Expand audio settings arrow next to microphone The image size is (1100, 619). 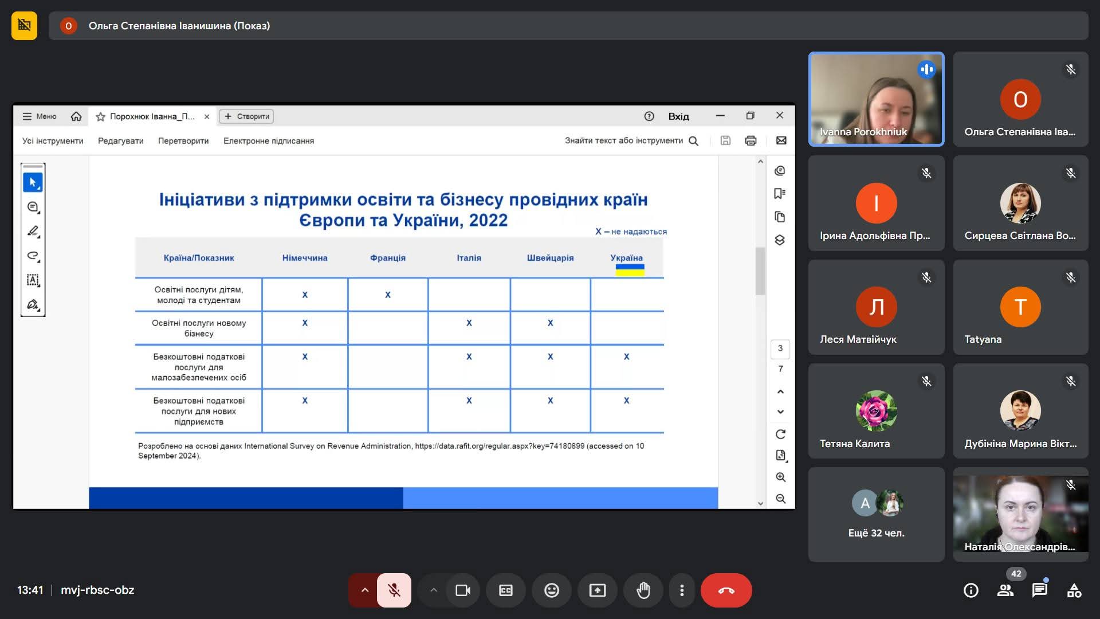point(364,590)
